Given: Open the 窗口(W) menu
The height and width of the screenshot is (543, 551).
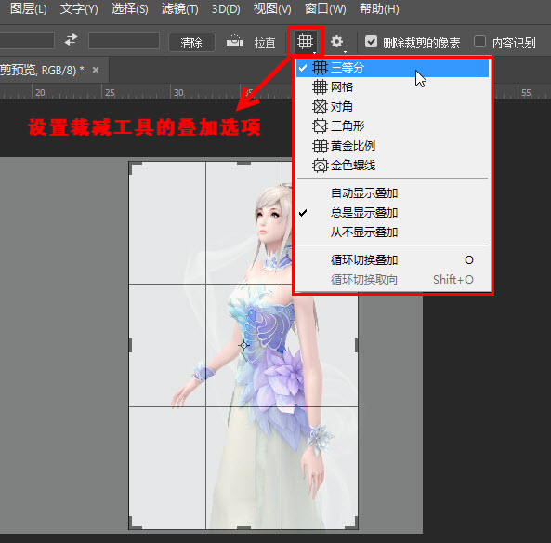Looking at the screenshot, I should point(325,8).
